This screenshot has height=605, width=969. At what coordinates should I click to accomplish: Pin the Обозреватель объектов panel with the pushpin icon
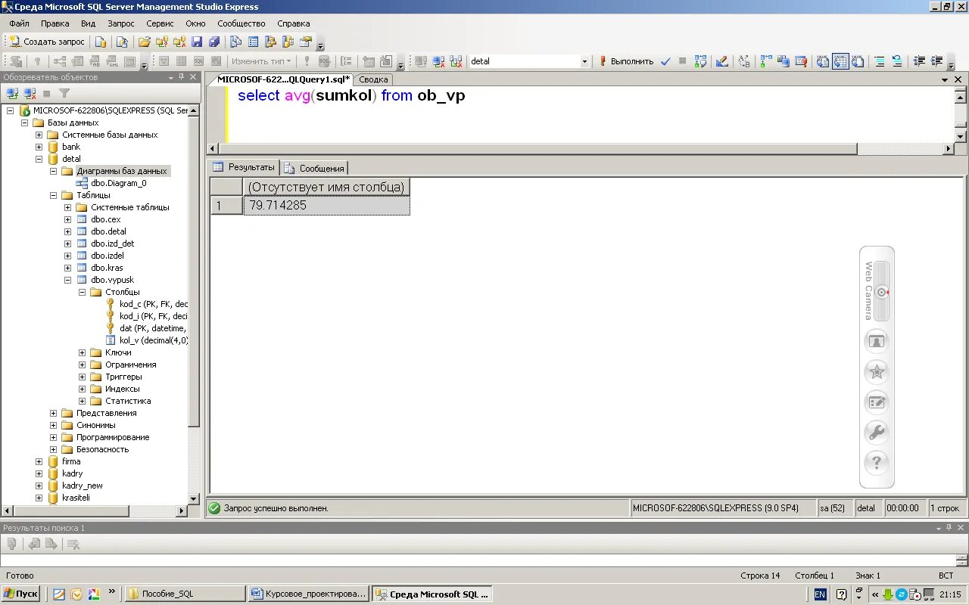point(182,77)
